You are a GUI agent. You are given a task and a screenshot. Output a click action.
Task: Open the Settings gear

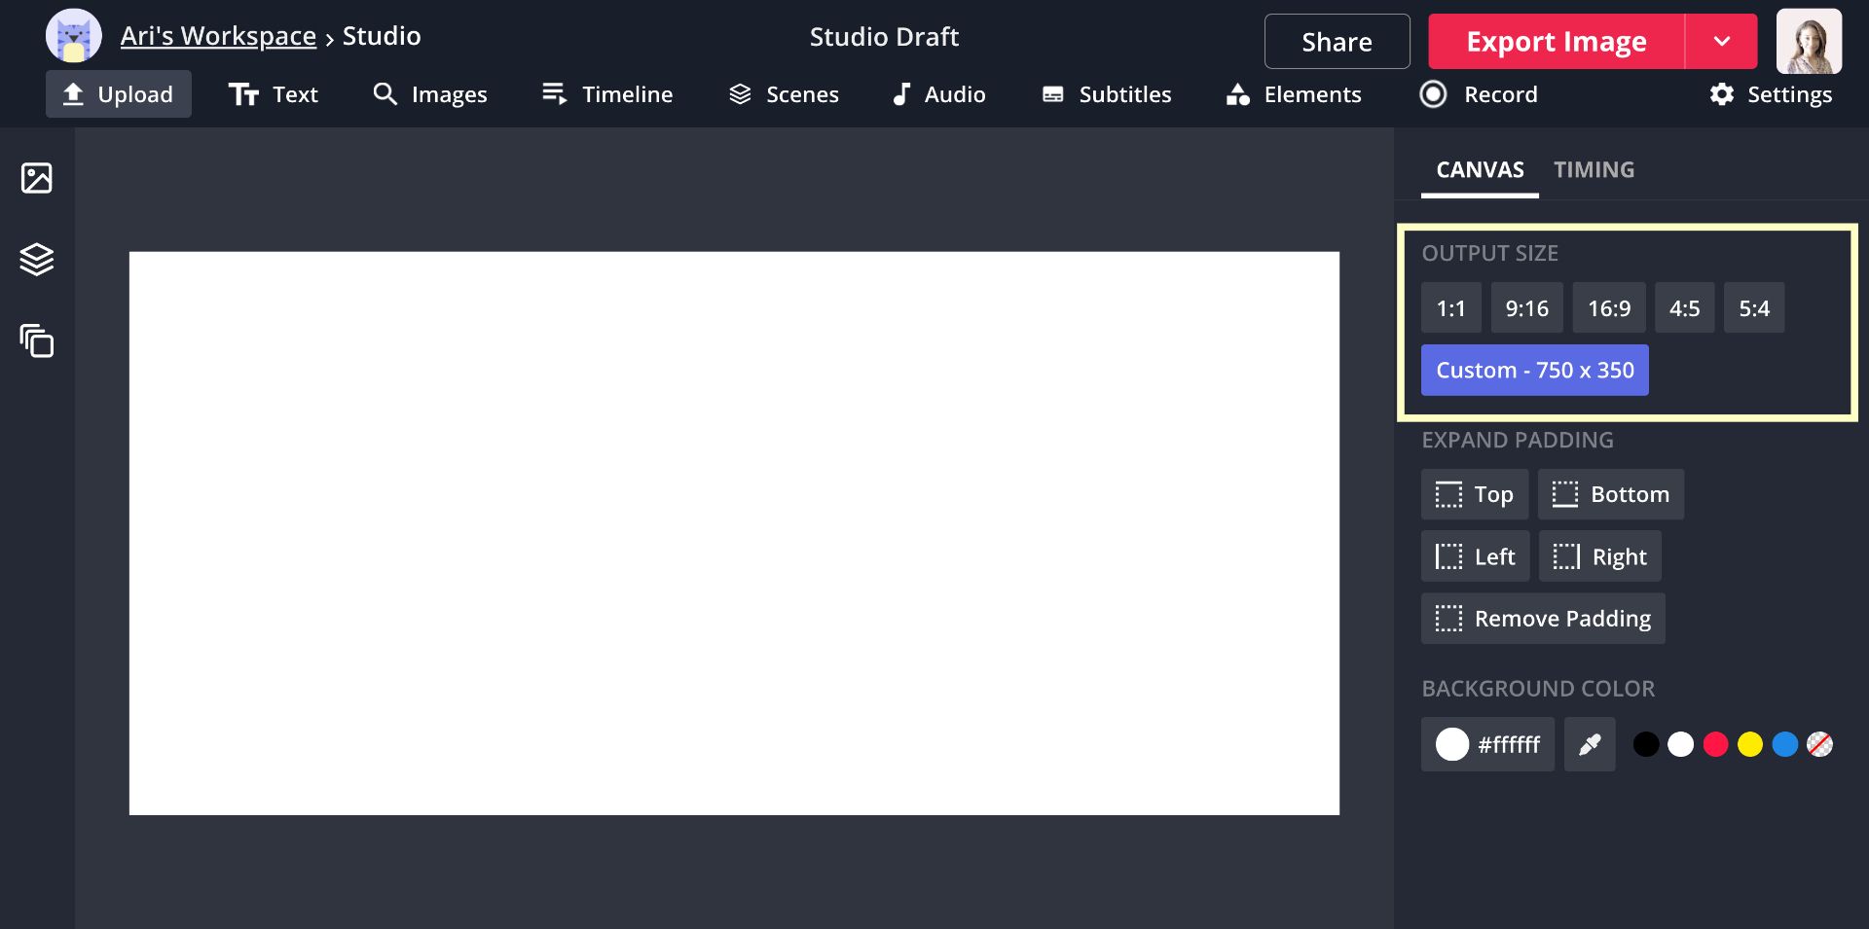(x=1771, y=94)
